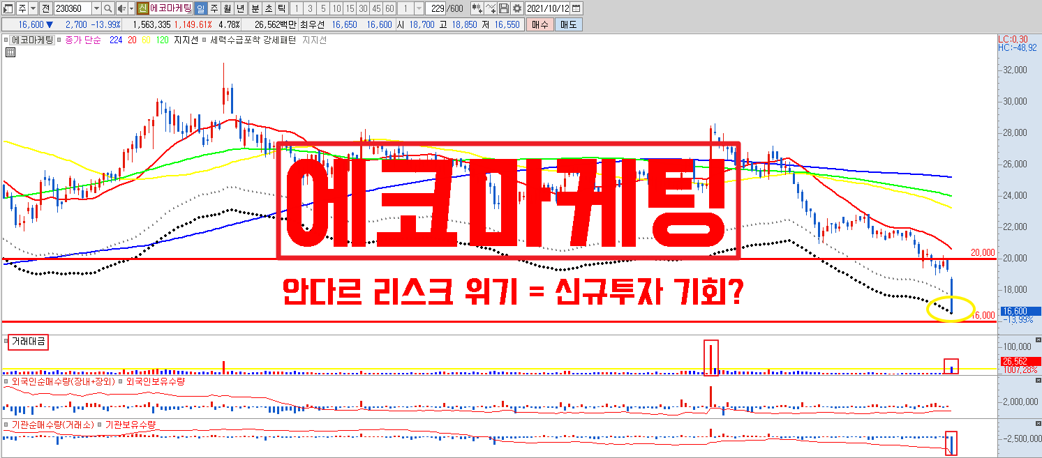Select the 일 daily period button
This screenshot has height=458, width=1042.
click(200, 8)
